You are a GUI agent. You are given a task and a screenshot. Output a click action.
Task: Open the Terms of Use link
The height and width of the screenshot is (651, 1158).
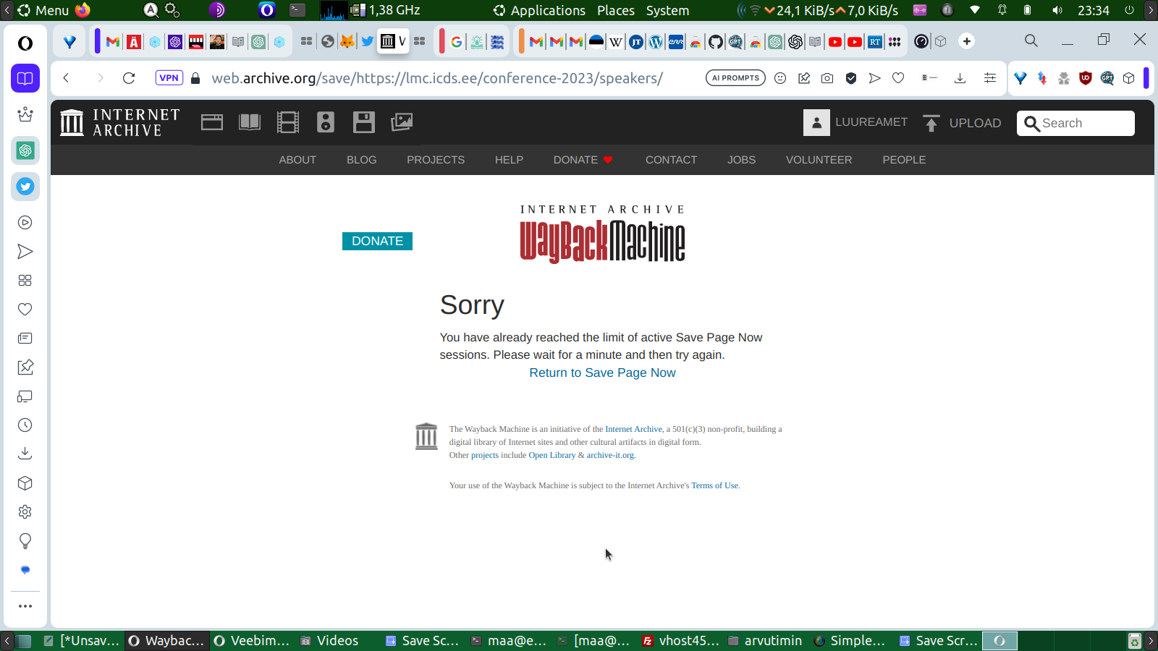tap(715, 485)
